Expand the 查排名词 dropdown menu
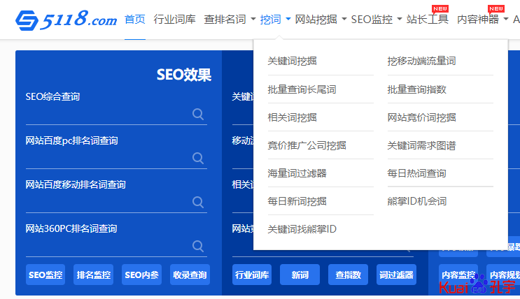 pos(230,20)
